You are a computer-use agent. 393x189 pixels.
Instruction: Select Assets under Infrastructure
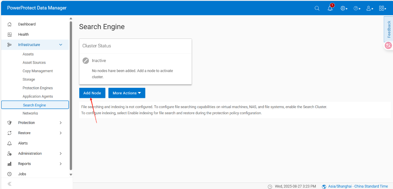pyautogui.click(x=28, y=54)
